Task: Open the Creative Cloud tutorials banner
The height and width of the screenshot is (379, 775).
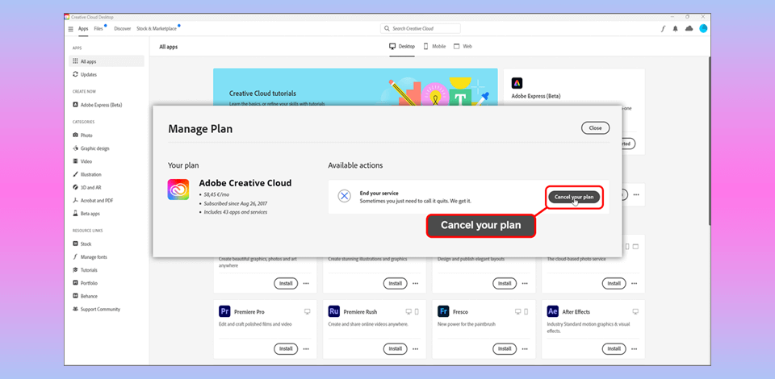Action: point(355,87)
